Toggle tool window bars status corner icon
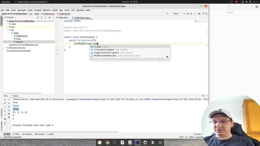 click(x=2, y=137)
